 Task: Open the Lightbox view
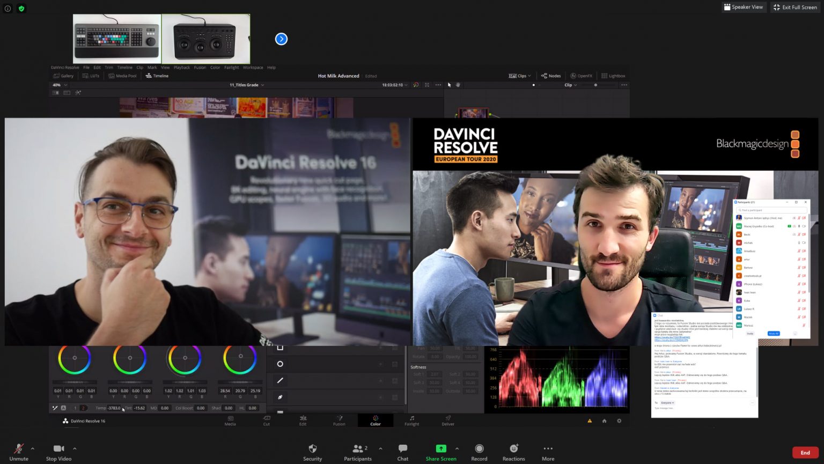tap(613, 76)
